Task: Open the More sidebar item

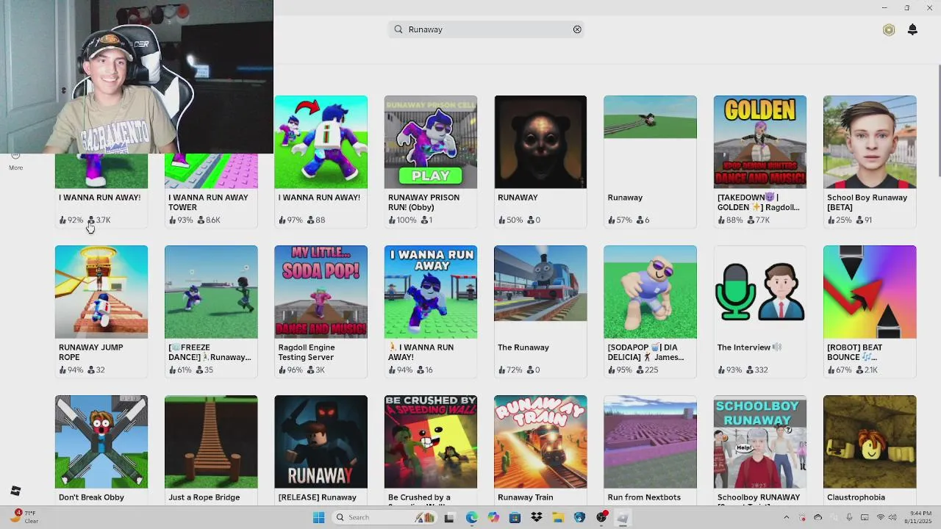Action: point(15,162)
